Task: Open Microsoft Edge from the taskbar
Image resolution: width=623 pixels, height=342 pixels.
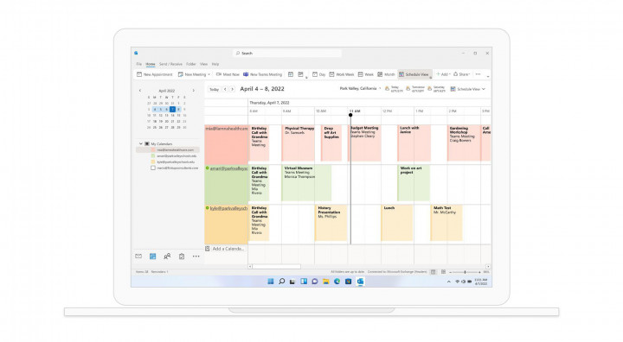Action: [337, 282]
